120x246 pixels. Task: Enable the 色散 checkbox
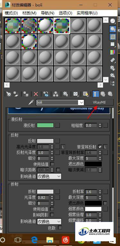(x=60, y=227)
